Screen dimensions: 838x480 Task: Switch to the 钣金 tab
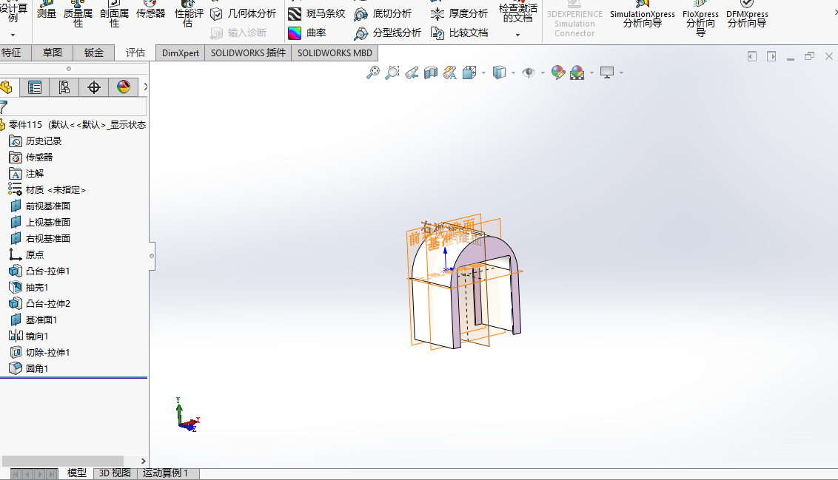click(93, 53)
